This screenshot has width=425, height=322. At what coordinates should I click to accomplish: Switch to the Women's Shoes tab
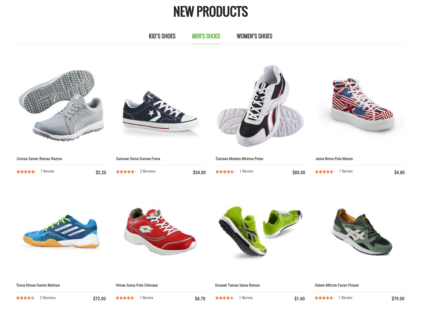tap(254, 36)
